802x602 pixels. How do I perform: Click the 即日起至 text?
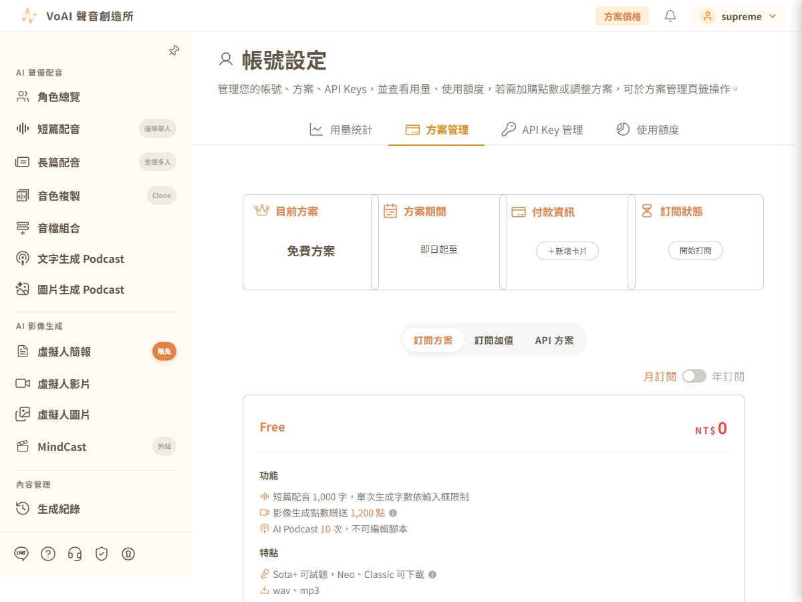[x=439, y=249]
